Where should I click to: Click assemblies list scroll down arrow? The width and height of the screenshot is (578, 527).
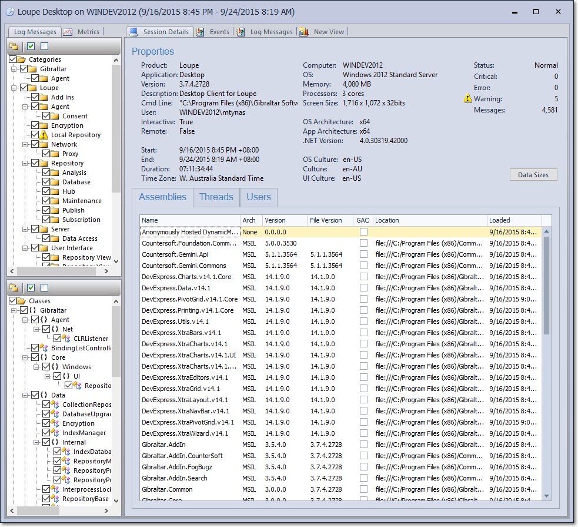pyautogui.click(x=547, y=496)
